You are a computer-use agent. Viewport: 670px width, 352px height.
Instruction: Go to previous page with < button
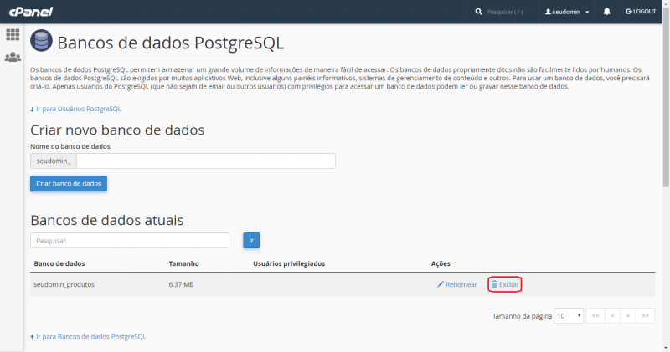613,316
